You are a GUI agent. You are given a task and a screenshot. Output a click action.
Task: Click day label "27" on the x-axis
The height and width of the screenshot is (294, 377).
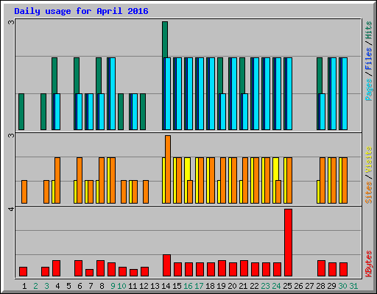(309, 286)
